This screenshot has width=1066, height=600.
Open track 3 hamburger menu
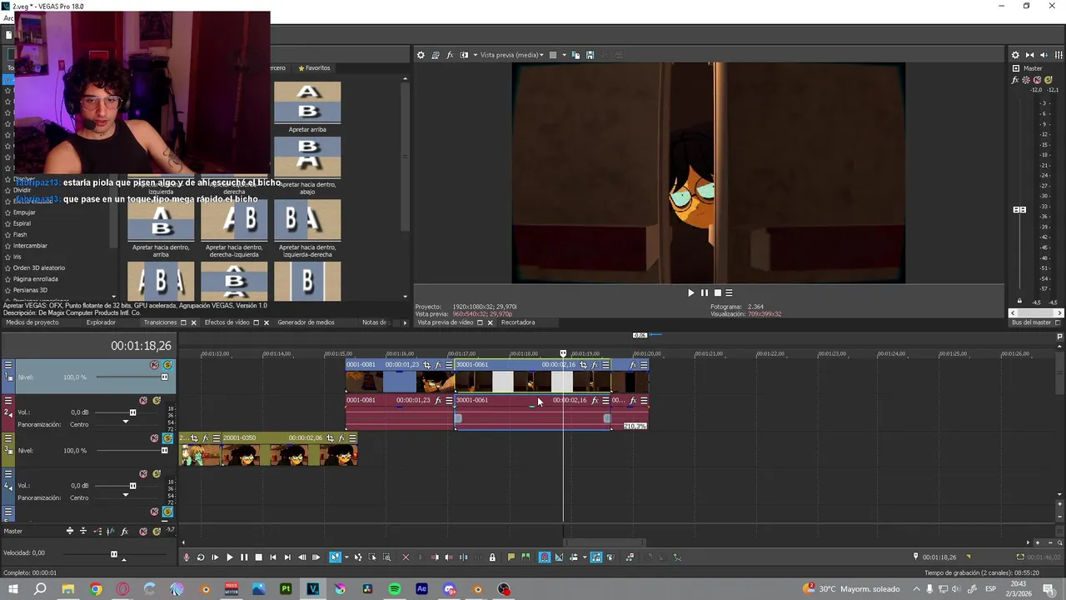(8, 438)
